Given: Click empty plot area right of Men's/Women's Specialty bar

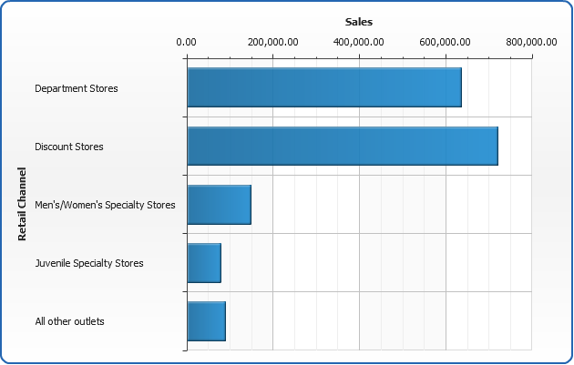Looking at the screenshot, I should click(392, 205).
